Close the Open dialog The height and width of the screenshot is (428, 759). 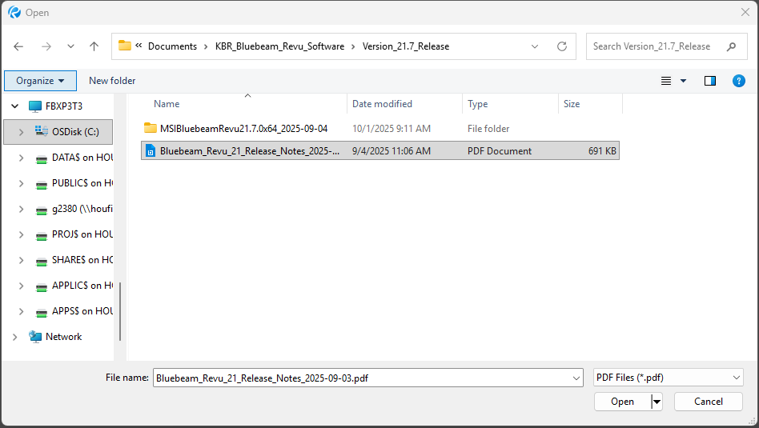745,12
